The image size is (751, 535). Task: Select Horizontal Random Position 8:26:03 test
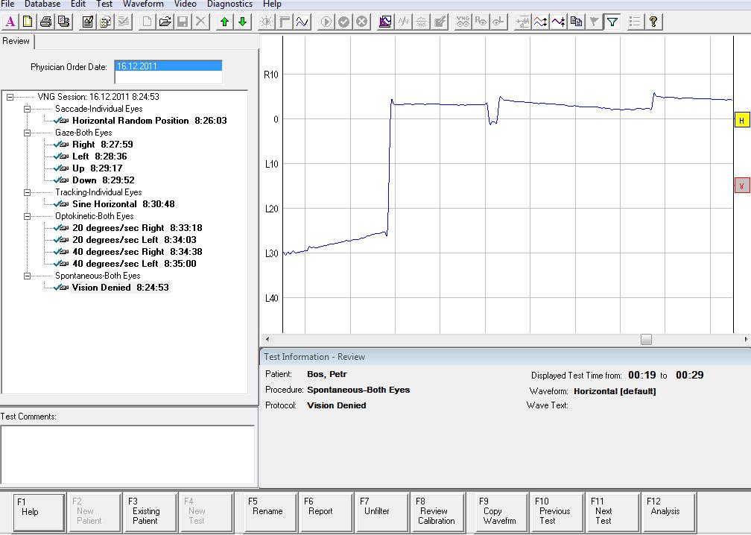[150, 121]
